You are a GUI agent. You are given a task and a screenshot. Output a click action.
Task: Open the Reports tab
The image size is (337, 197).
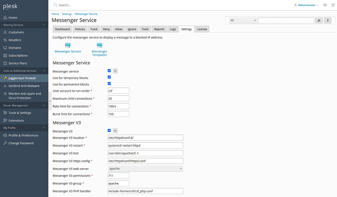[x=159, y=29]
